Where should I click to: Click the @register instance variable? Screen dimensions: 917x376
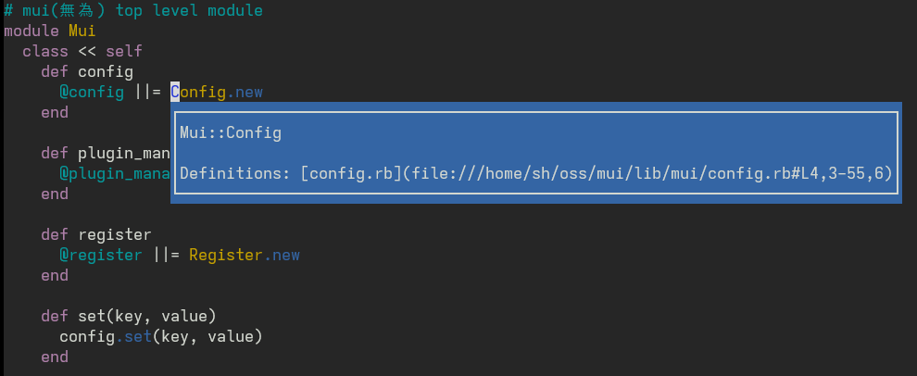coord(101,255)
